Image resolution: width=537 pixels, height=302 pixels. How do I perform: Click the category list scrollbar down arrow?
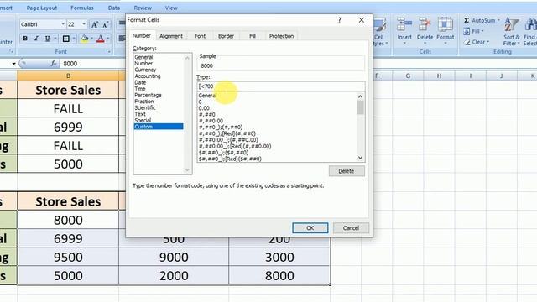(x=187, y=169)
